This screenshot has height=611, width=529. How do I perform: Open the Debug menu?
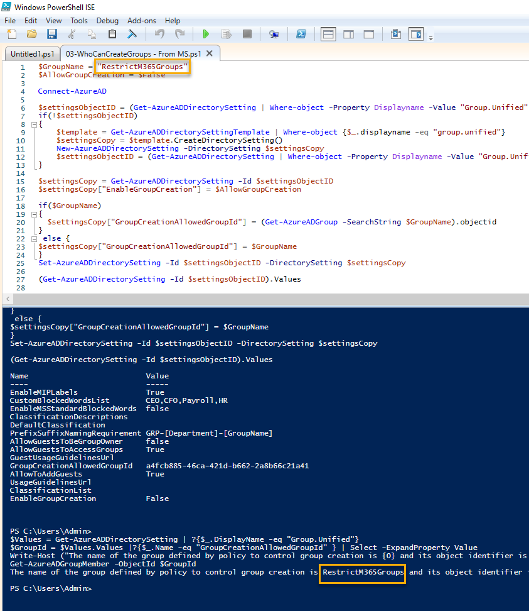click(107, 21)
